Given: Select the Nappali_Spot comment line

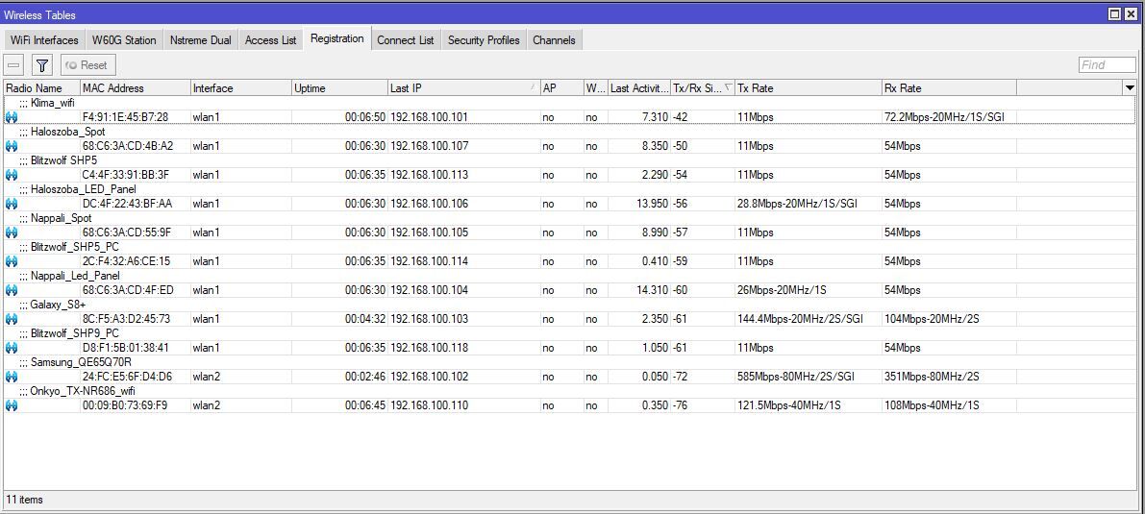Looking at the screenshot, I should 56,218.
